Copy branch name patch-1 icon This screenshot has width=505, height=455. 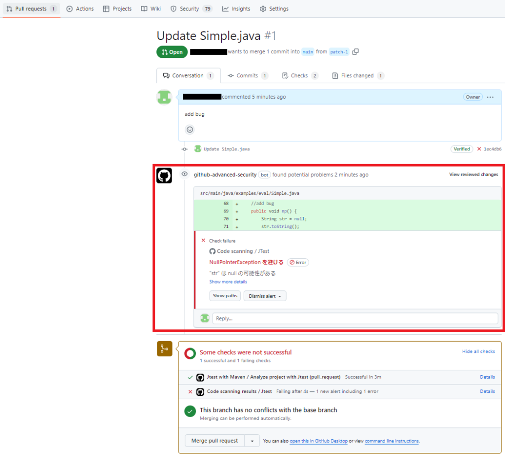click(356, 52)
